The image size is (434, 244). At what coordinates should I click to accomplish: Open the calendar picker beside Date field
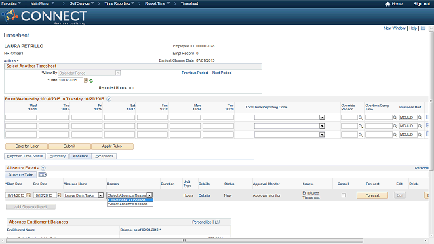point(86,81)
